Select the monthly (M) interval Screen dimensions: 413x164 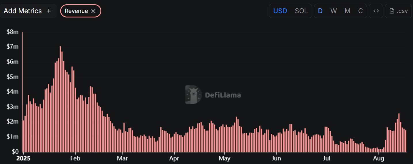[x=347, y=11]
